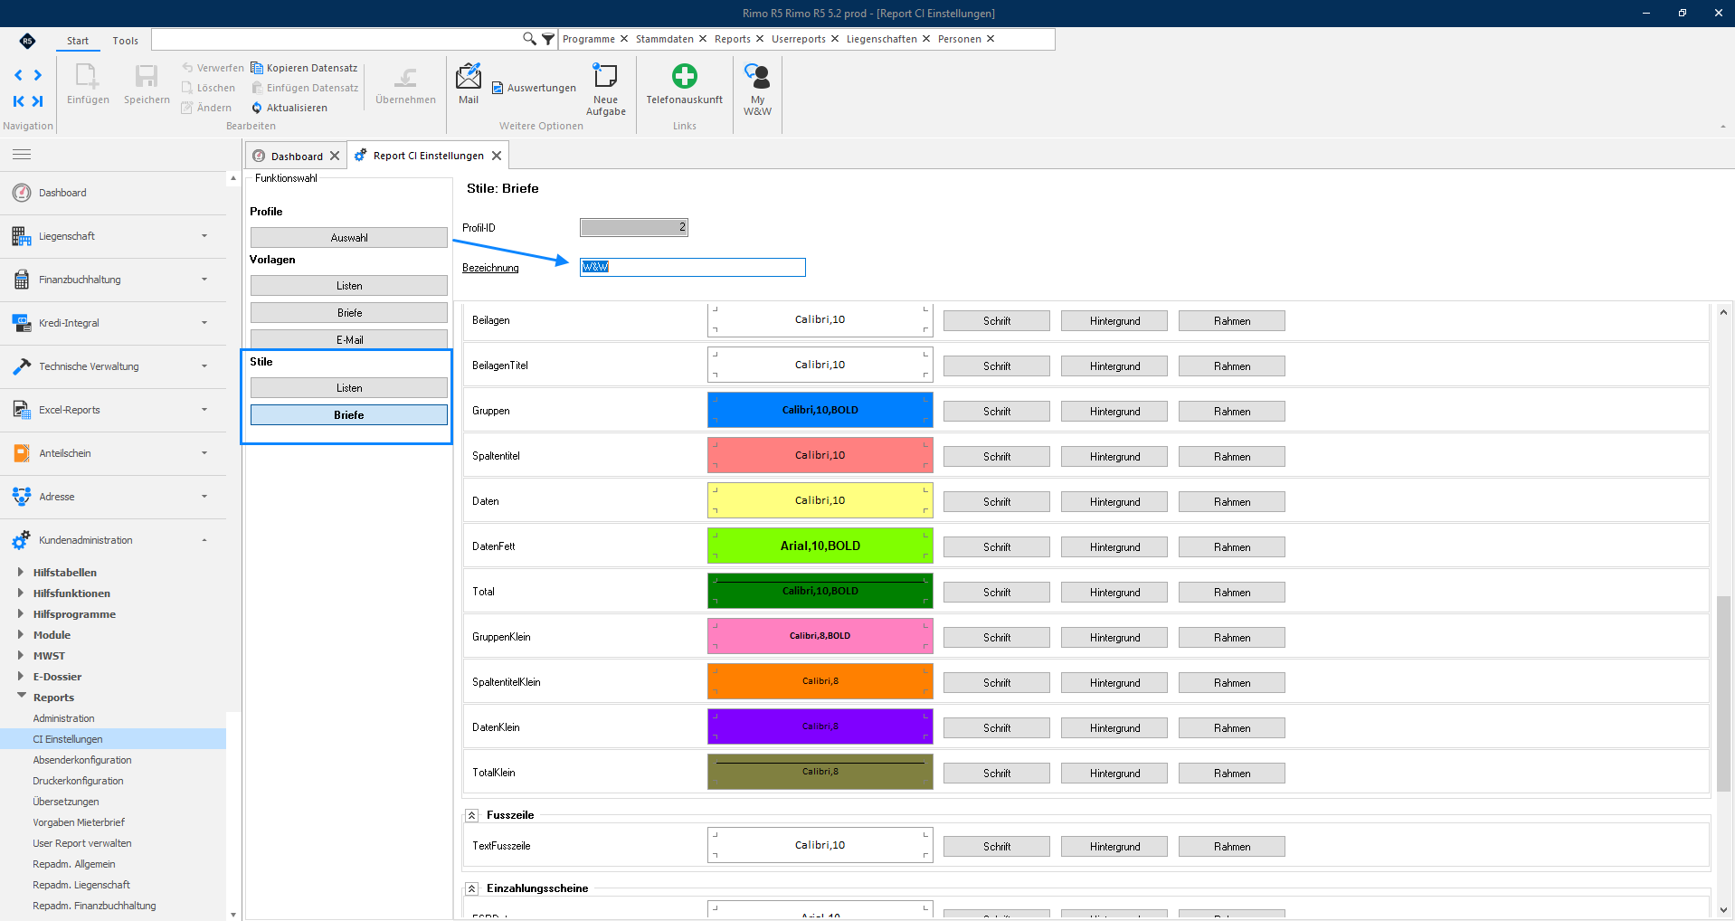Screen dimensions: 1735x921
Task: Click the filter funnel icon
Action: (548, 39)
